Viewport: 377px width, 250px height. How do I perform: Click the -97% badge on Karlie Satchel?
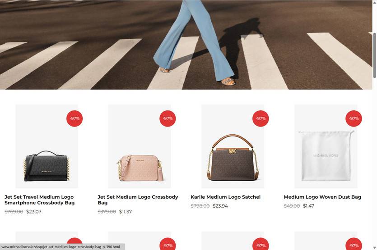(x=261, y=118)
